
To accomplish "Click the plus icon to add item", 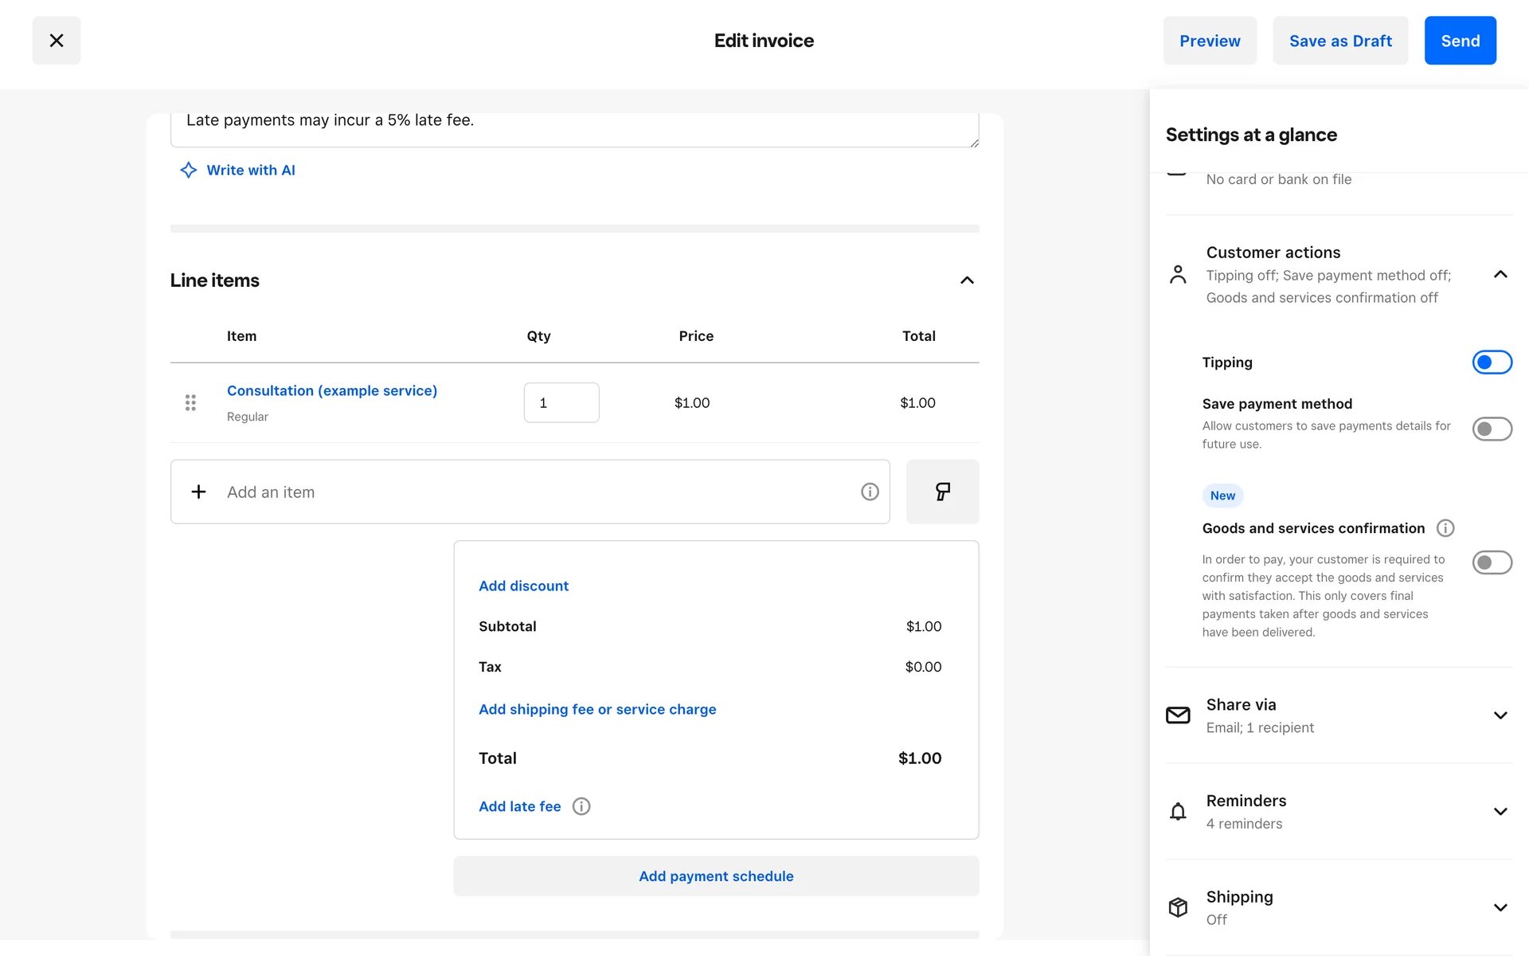I will point(199,492).
